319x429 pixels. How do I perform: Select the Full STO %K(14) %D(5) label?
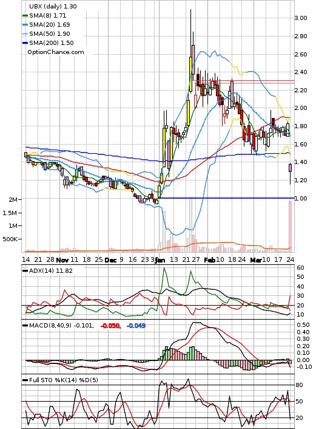[63, 380]
